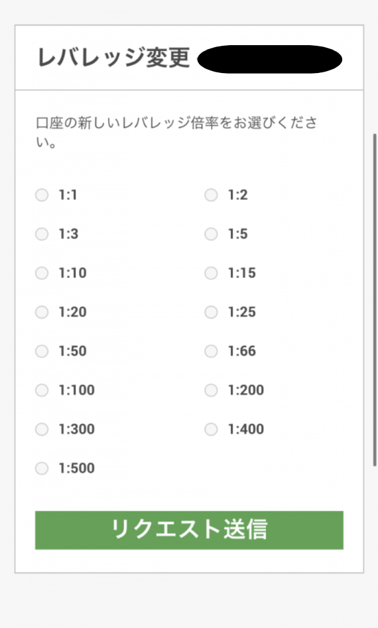The height and width of the screenshot is (628, 378).
Task: Set leverage to 1:25
Action: point(211,312)
